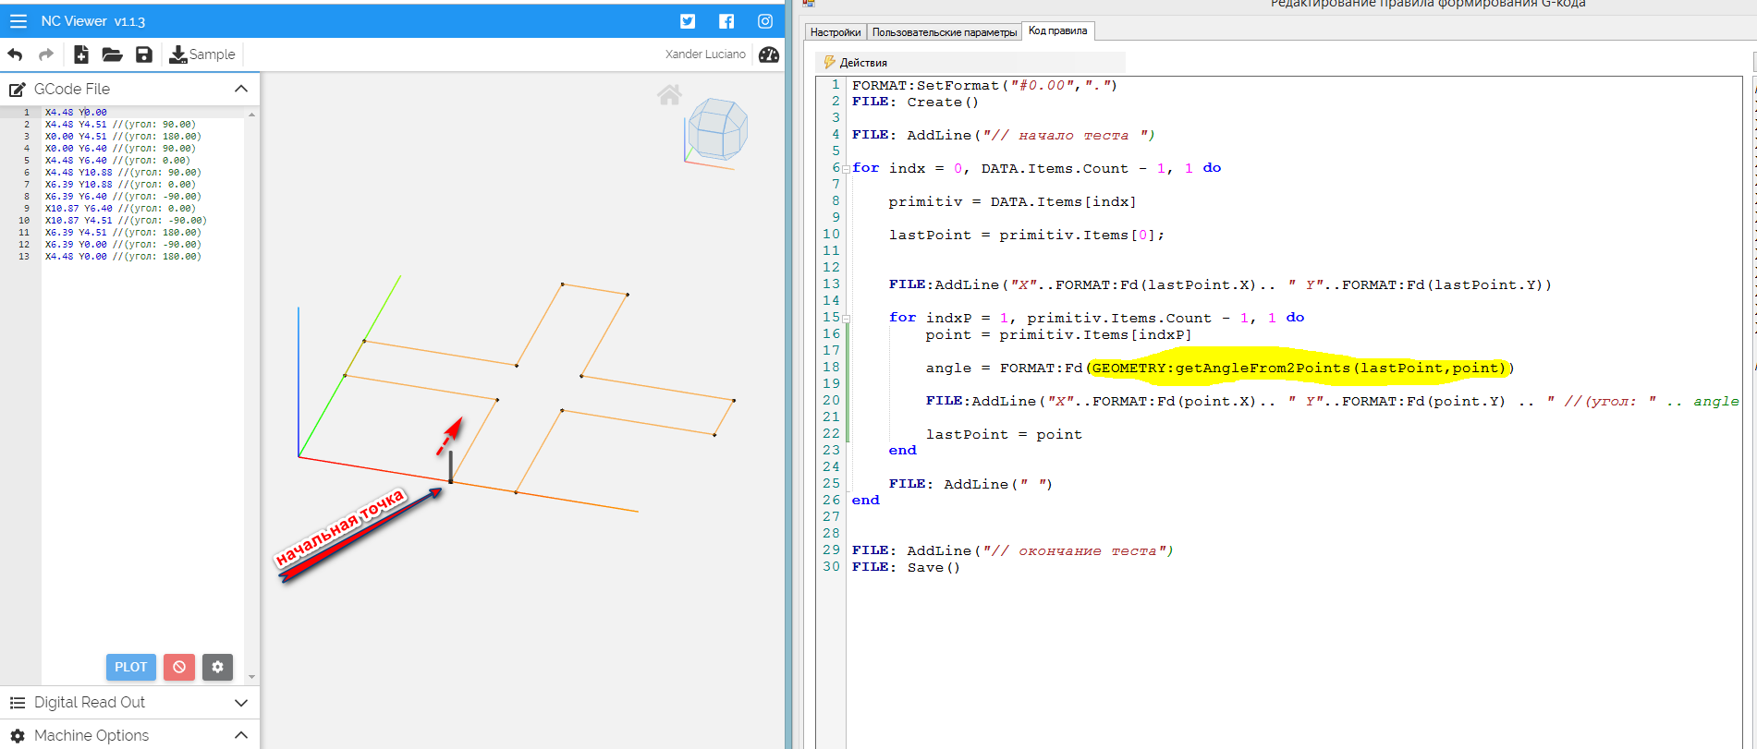
Task: Open the Twitter link in NC Viewer header
Action: click(688, 21)
